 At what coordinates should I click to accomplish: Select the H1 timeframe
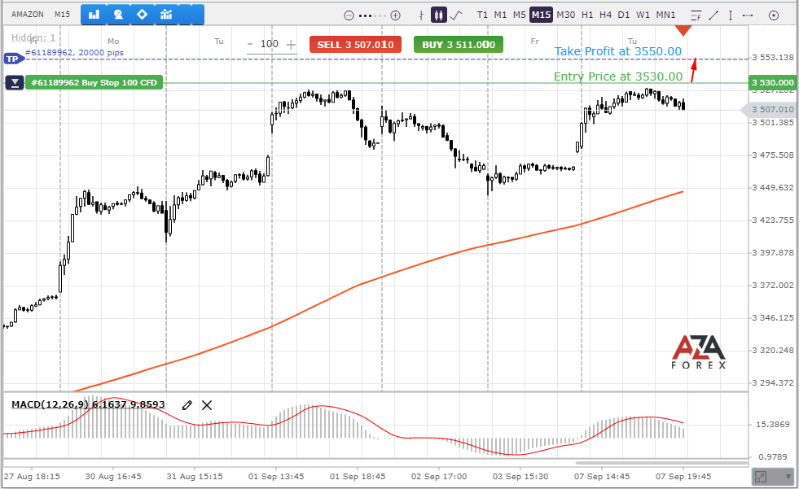(587, 15)
